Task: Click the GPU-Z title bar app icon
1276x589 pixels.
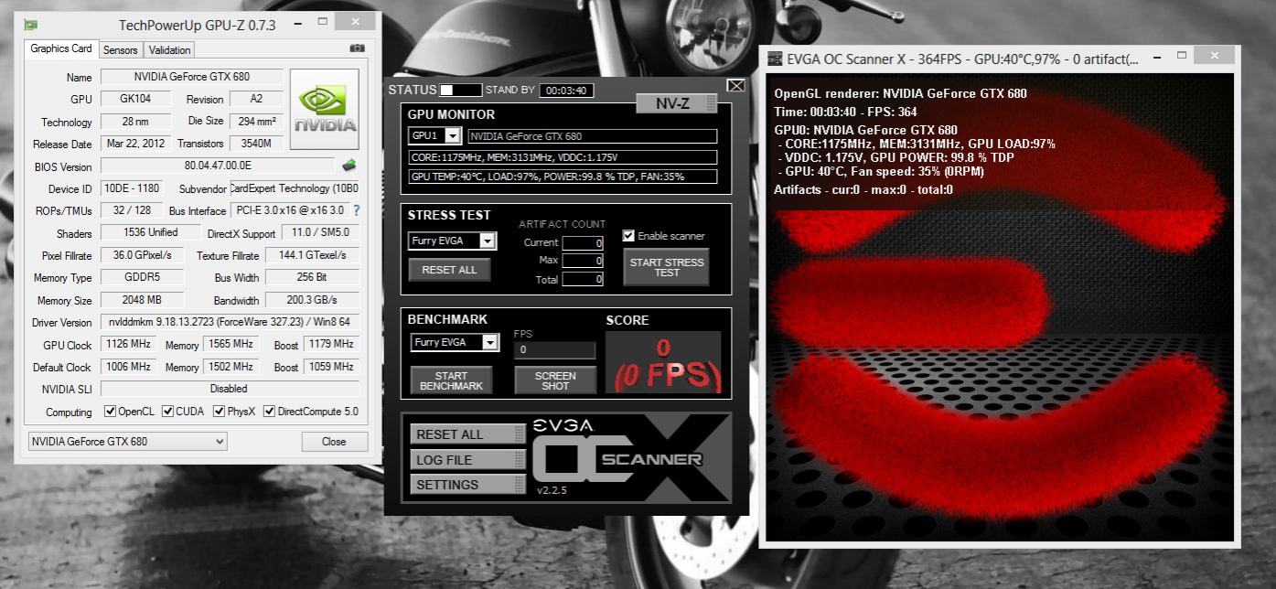Action: (30, 25)
